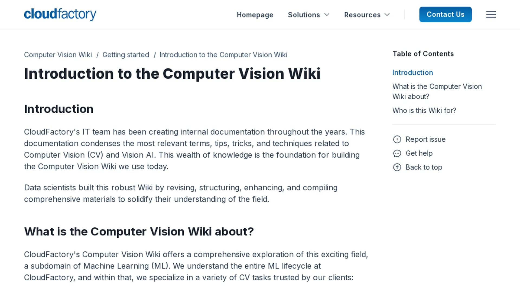The width and height of the screenshot is (520, 292).
Task: Jump to Introduction in Table of Contents
Action: (412, 72)
